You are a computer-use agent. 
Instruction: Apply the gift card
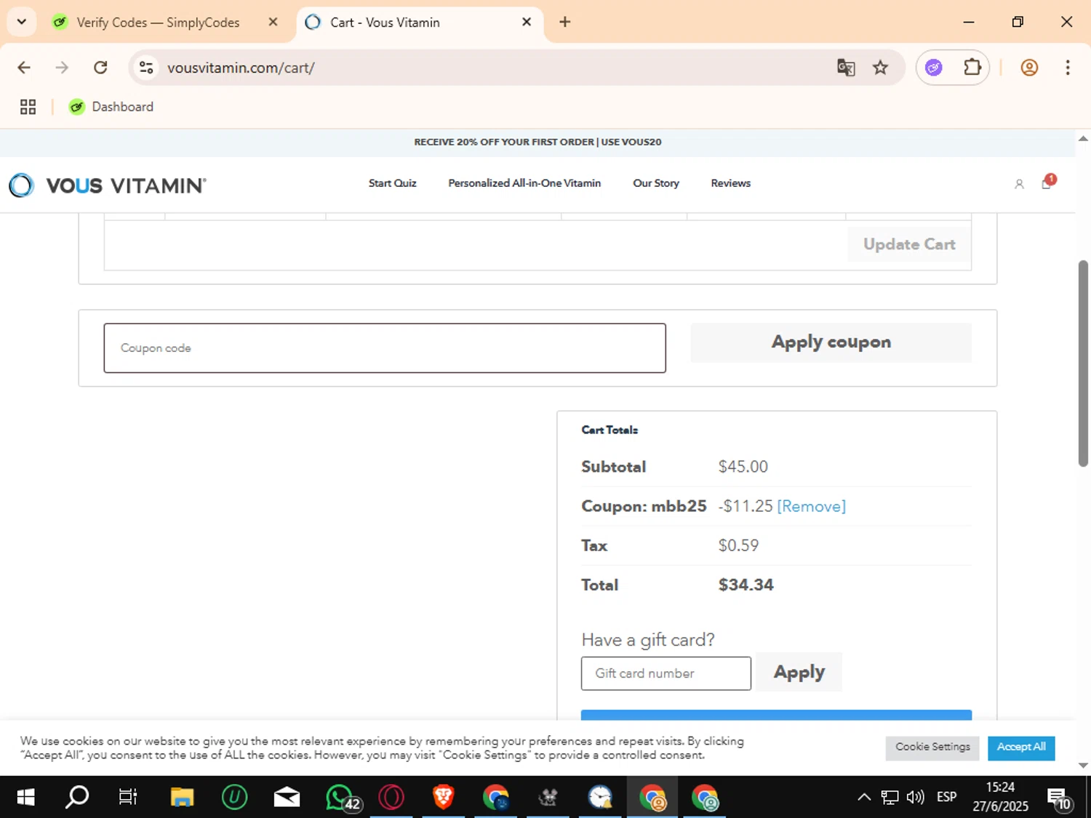click(x=799, y=672)
